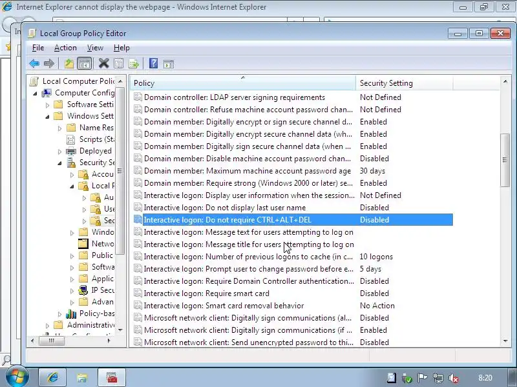Select 'Domain controller: LDAP server signing requirements'

[x=235, y=97]
